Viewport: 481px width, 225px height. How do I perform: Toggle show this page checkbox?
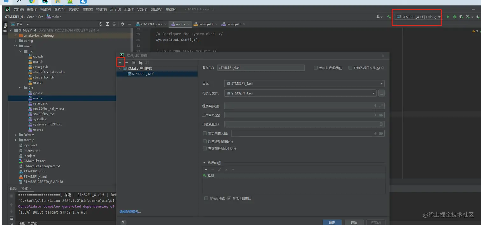(206, 198)
